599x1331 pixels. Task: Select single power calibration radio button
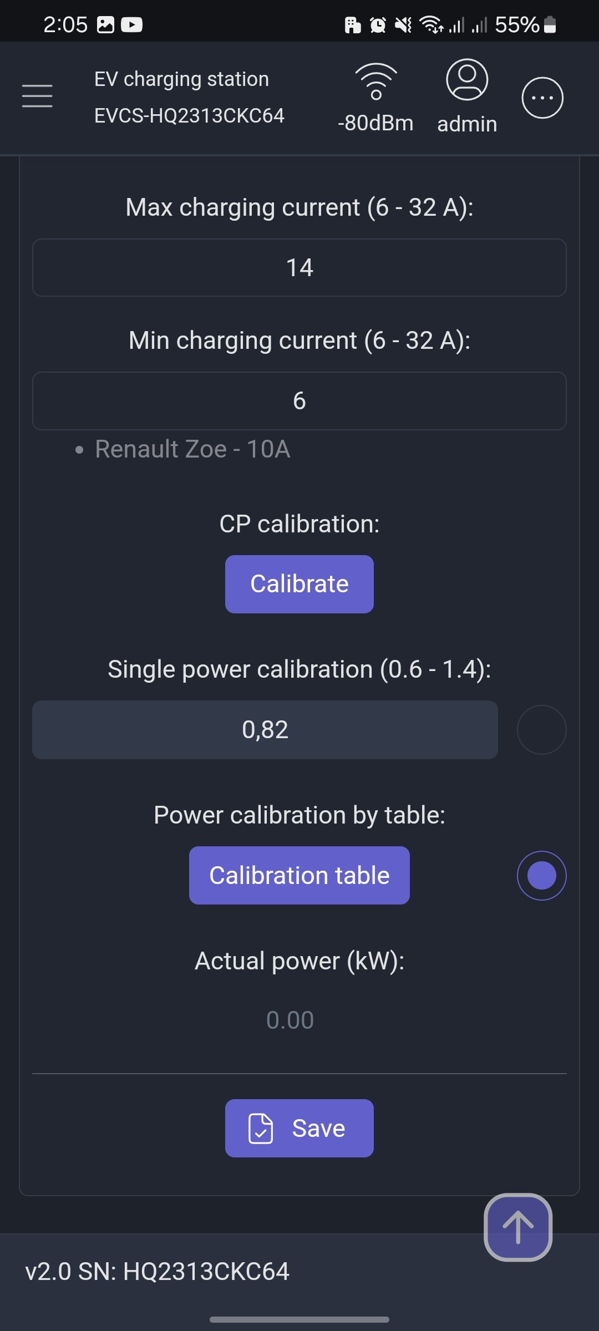coord(541,730)
